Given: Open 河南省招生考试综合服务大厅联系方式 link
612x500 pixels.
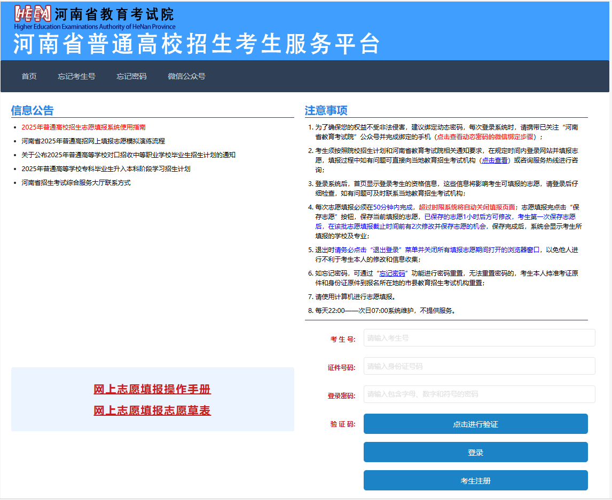Looking at the screenshot, I should [x=76, y=183].
